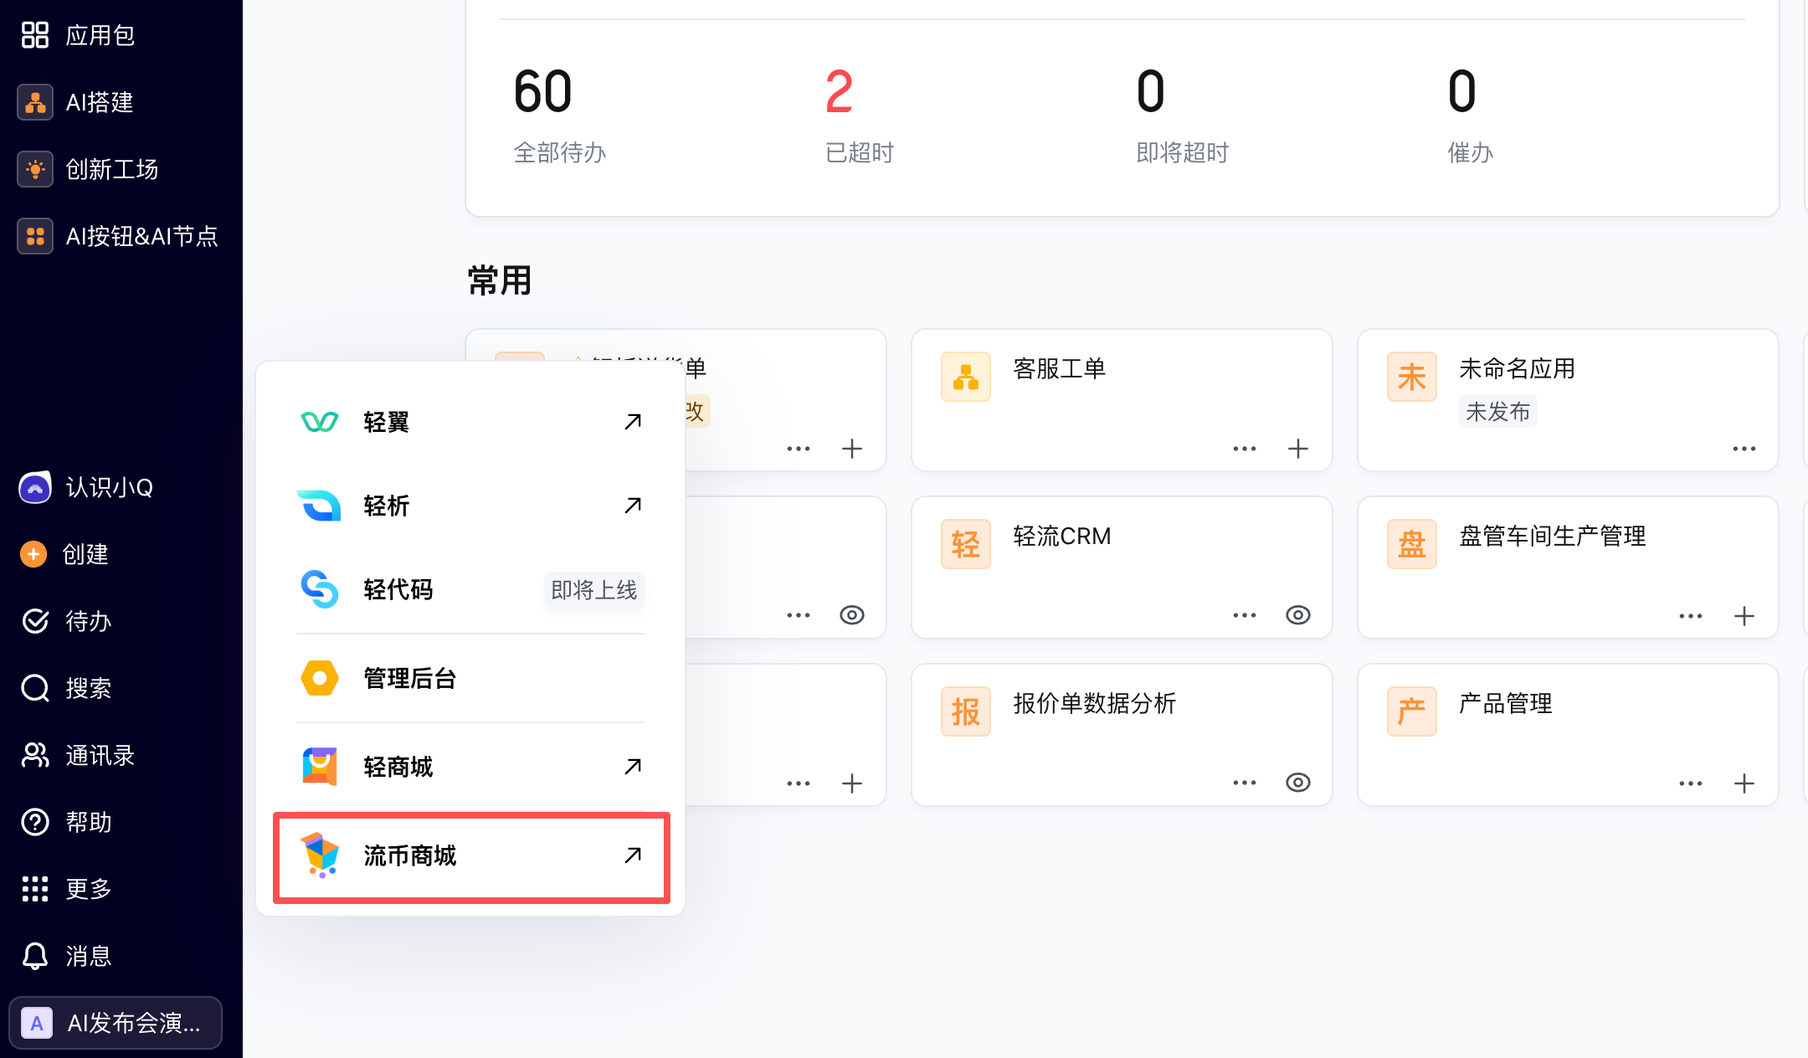Open the 待办 checkmark icon
The width and height of the screenshot is (1808, 1058).
click(35, 621)
